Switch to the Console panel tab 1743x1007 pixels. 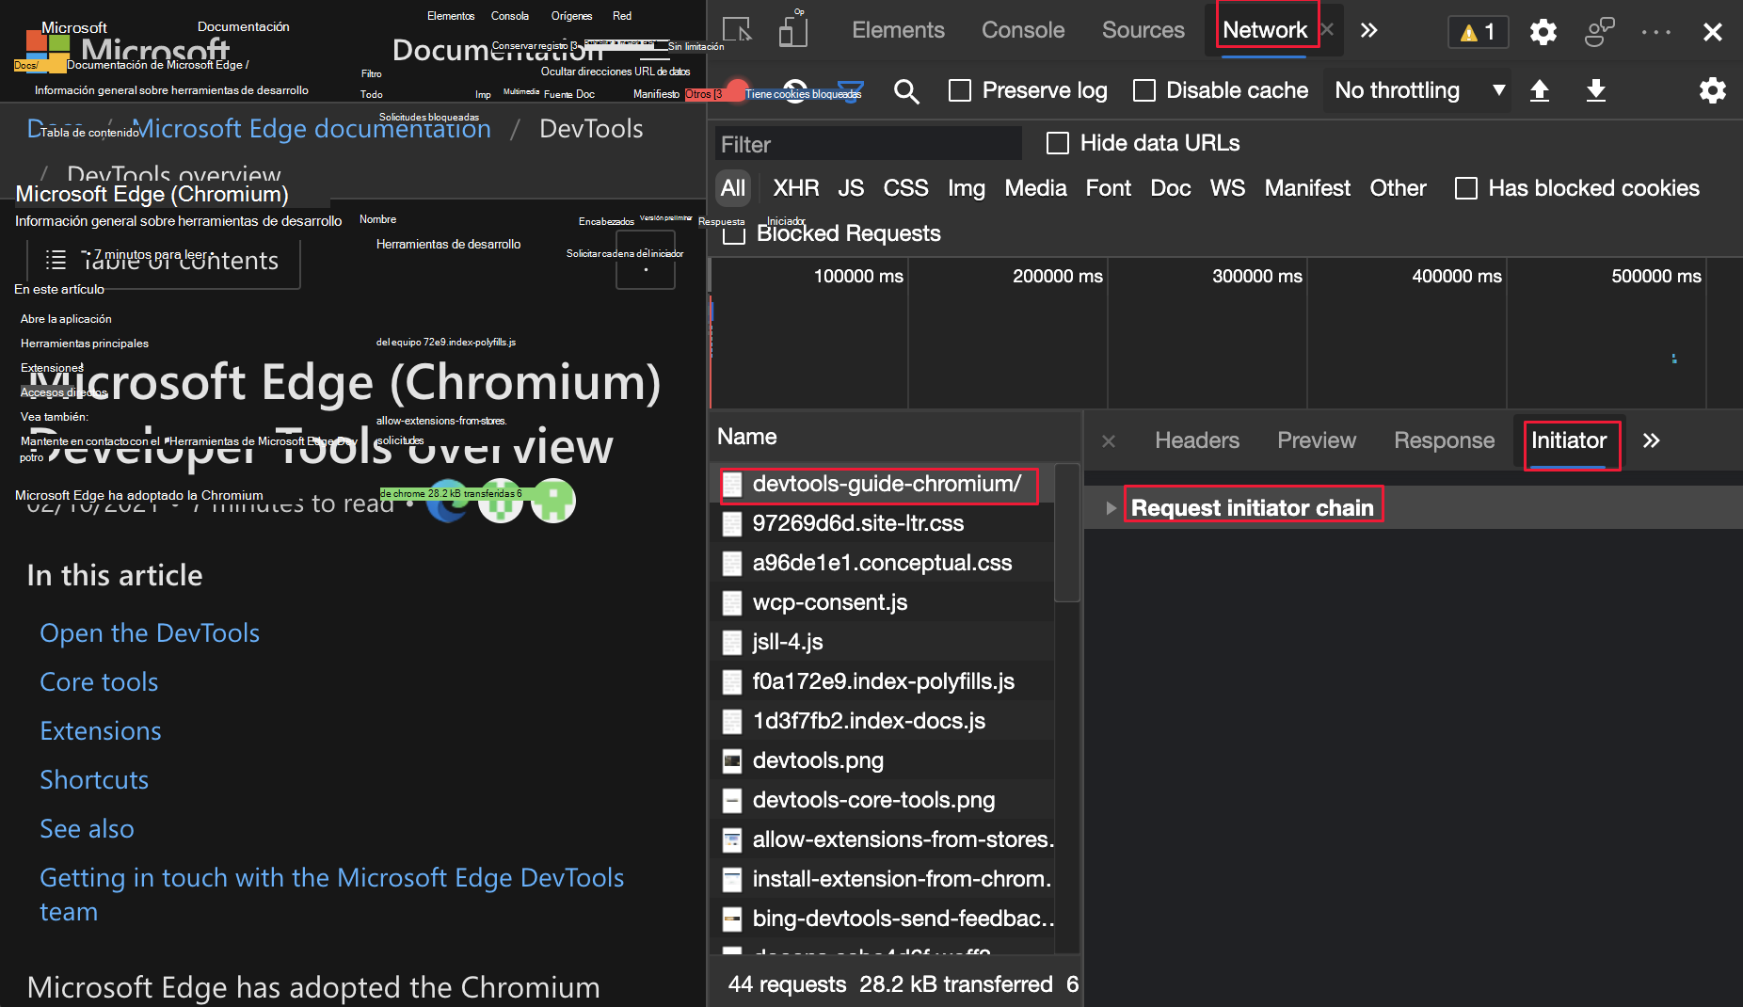coord(1023,30)
